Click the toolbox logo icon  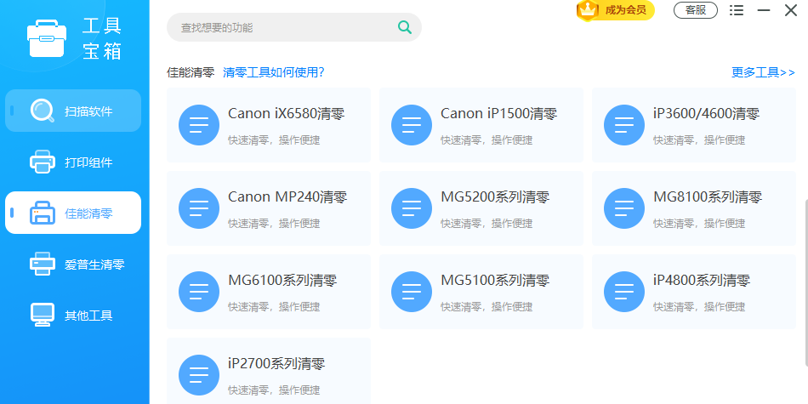(48, 38)
